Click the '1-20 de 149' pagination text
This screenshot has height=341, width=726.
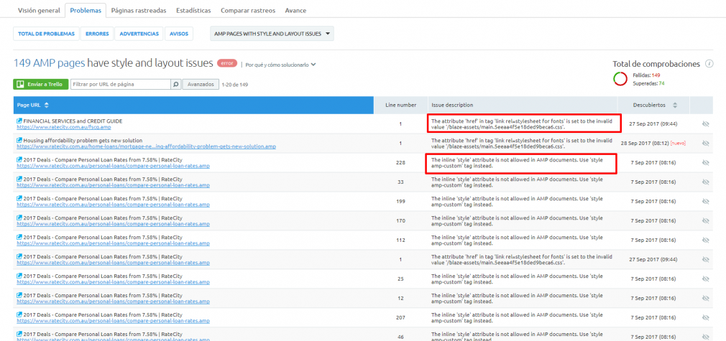tap(236, 85)
